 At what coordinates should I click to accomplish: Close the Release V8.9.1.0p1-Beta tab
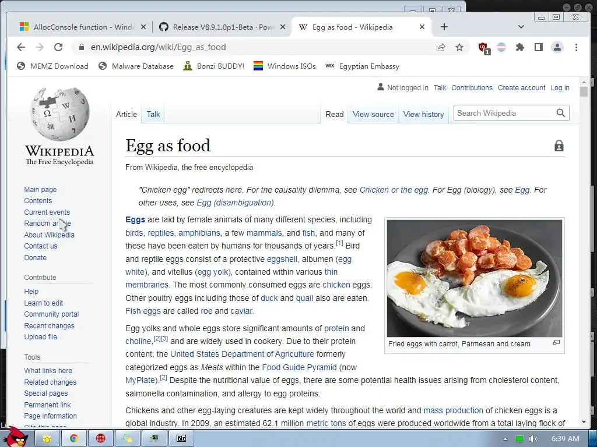[x=283, y=27]
